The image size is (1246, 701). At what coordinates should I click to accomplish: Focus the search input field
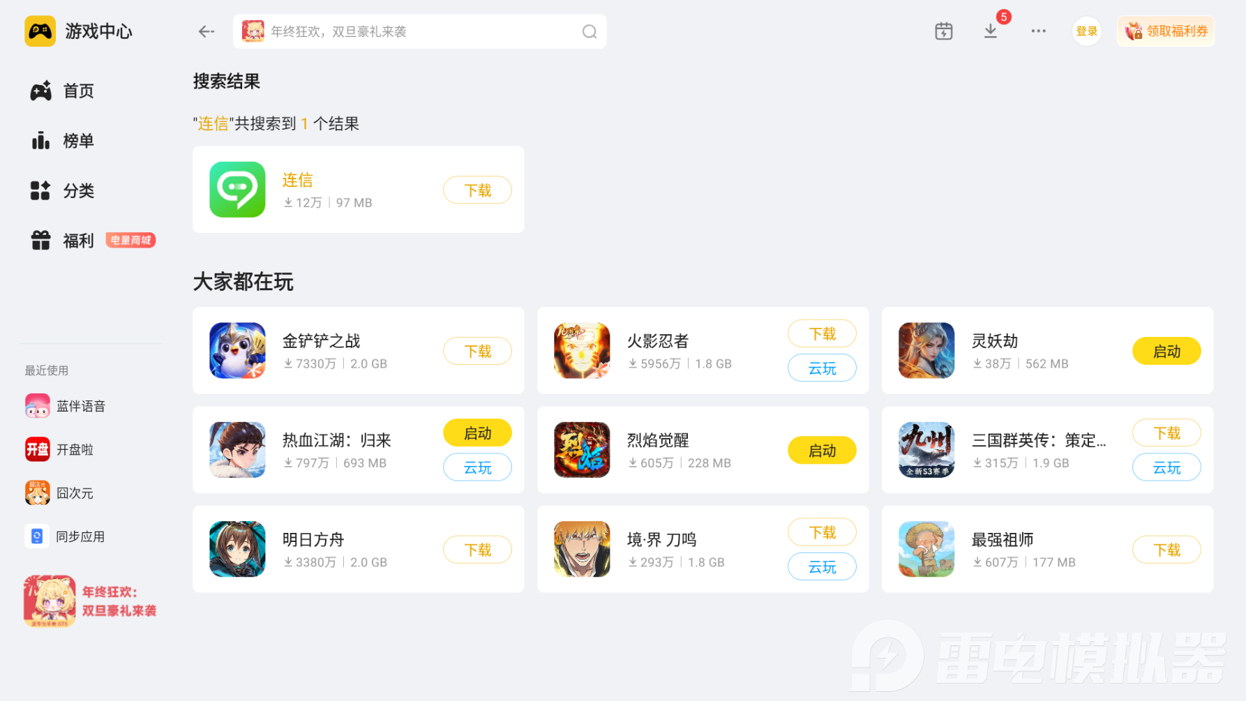pos(420,31)
